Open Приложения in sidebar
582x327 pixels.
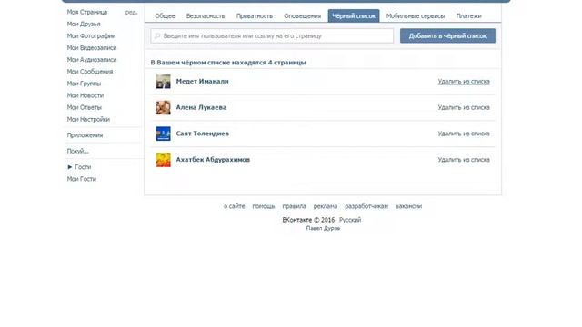(85, 135)
